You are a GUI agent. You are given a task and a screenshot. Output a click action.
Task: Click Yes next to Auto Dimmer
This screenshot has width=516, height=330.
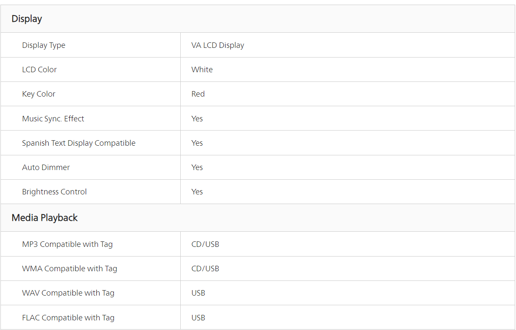coord(197,168)
